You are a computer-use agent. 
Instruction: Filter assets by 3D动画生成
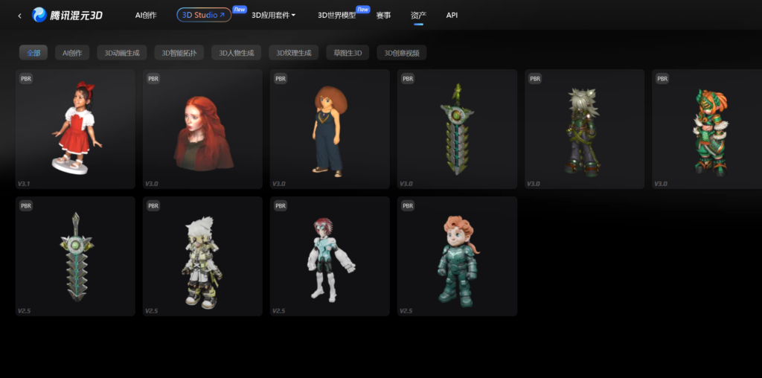[122, 53]
